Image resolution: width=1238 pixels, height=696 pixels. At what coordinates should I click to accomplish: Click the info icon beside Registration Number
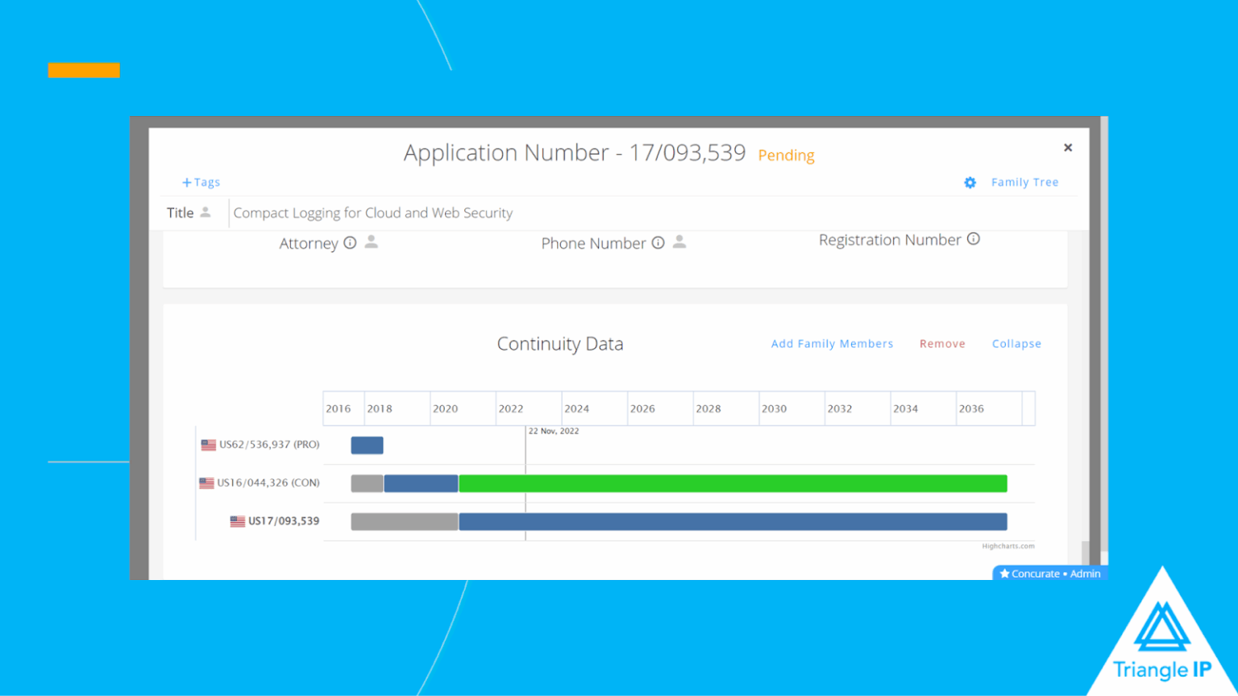click(x=973, y=239)
